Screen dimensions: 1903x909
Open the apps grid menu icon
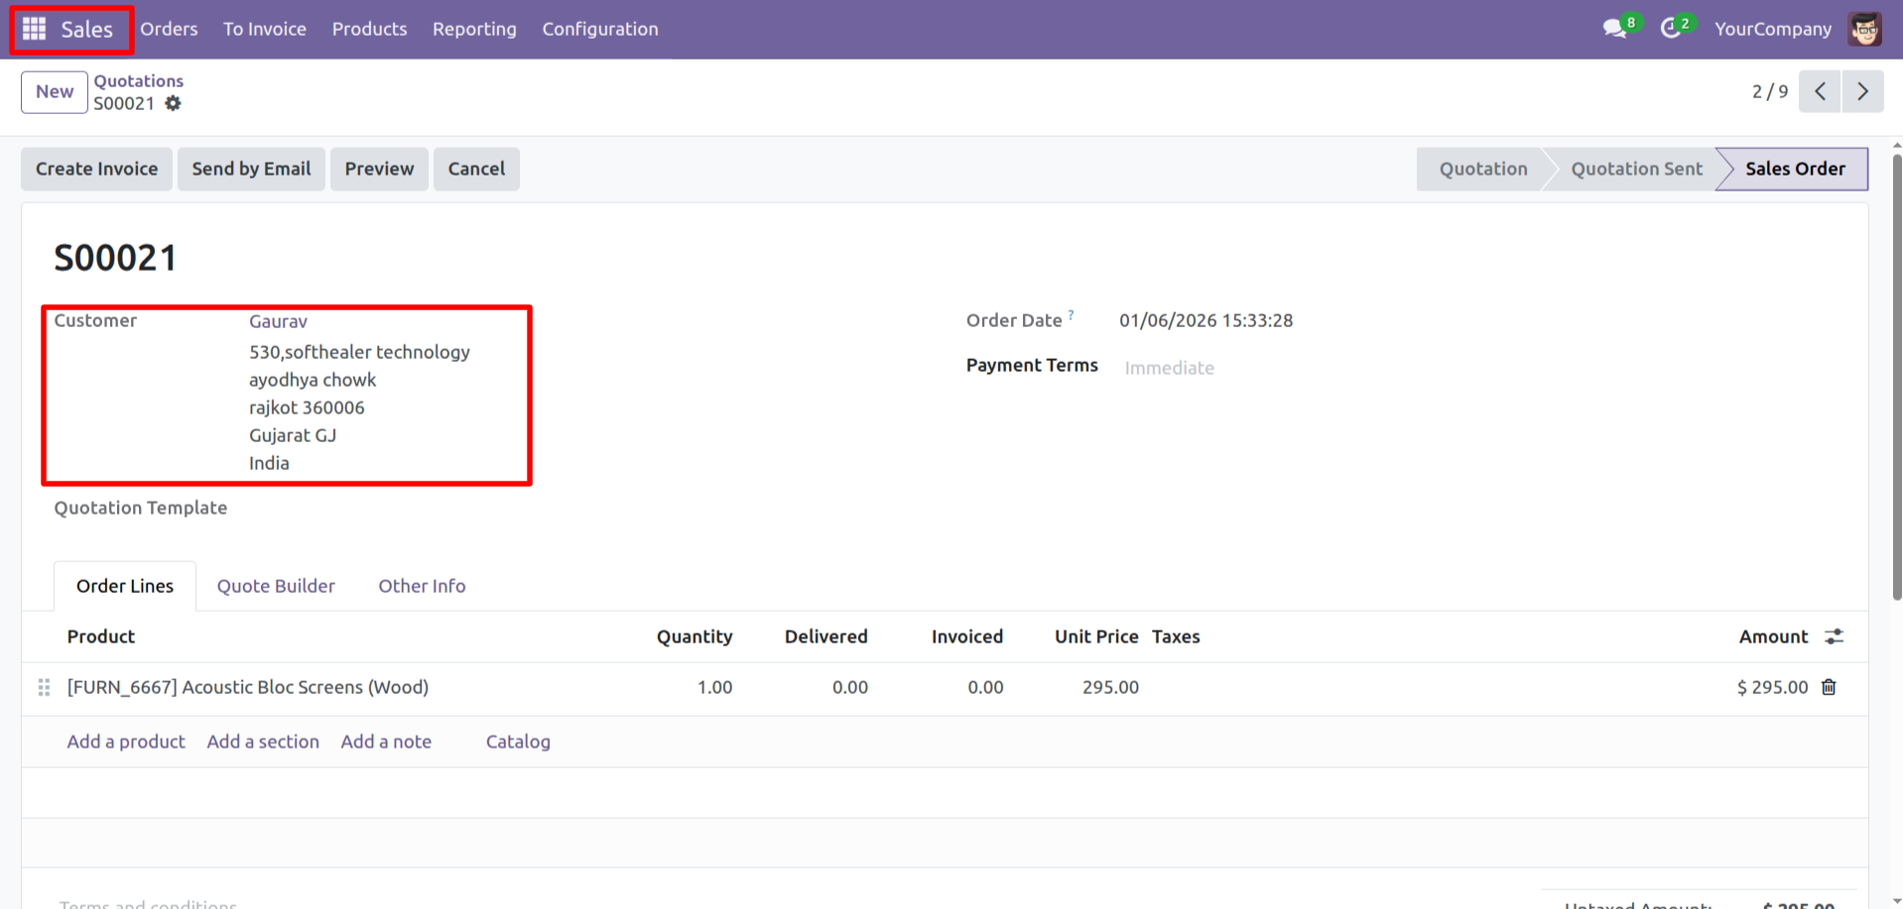pyautogui.click(x=34, y=29)
